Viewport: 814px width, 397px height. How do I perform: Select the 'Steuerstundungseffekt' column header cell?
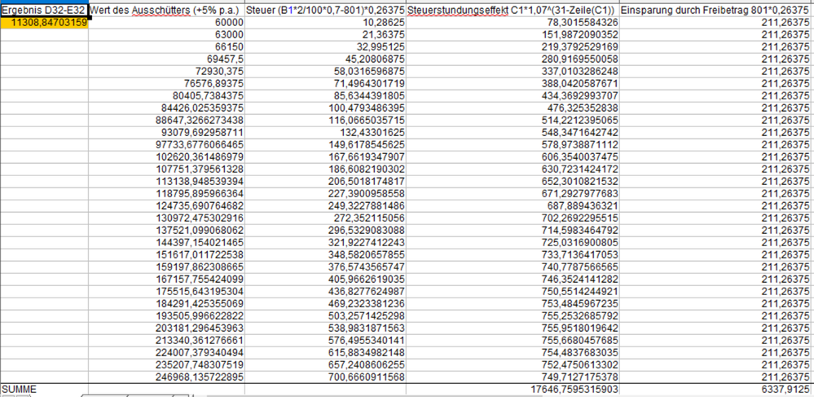(512, 9)
